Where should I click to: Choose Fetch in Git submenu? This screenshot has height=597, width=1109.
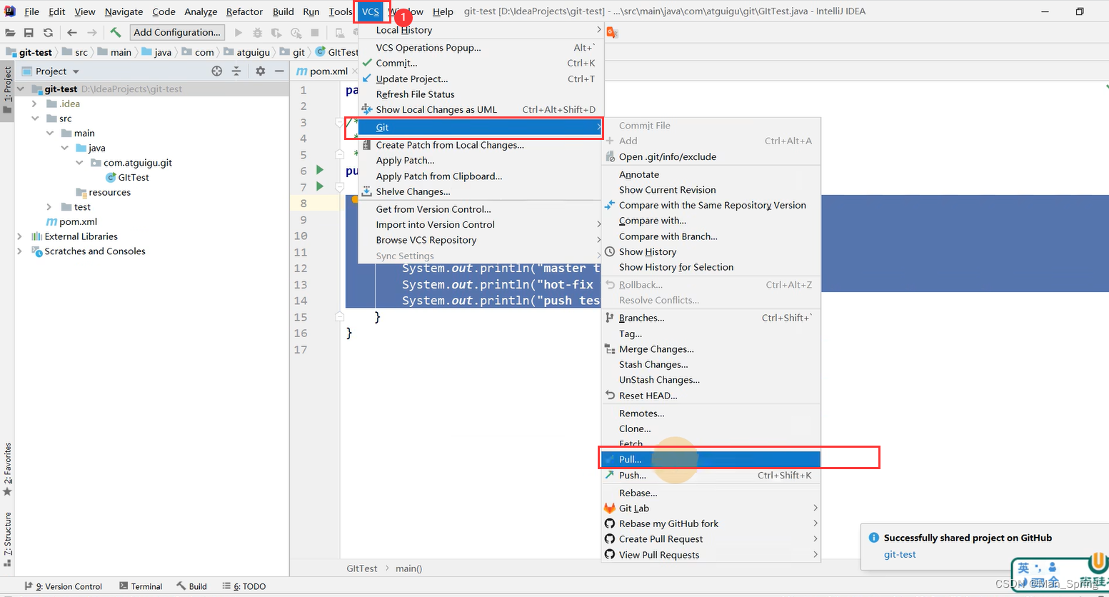(x=711, y=444)
